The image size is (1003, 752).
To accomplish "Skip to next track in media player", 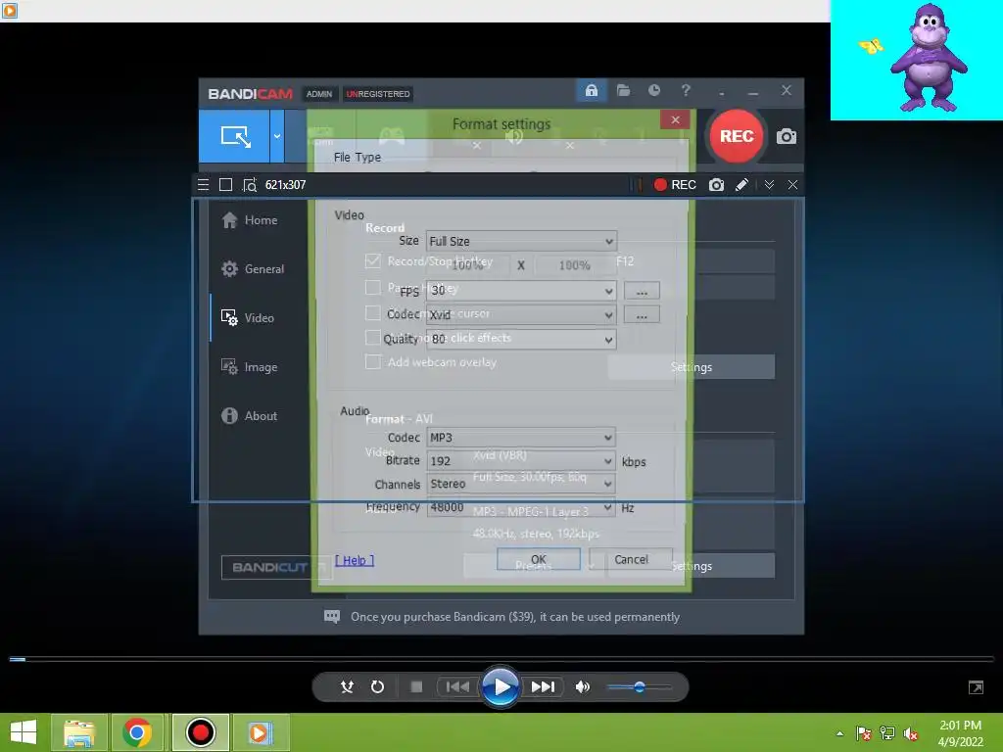I will click(x=543, y=686).
